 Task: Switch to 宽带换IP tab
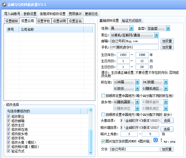[x=75, y=14]
